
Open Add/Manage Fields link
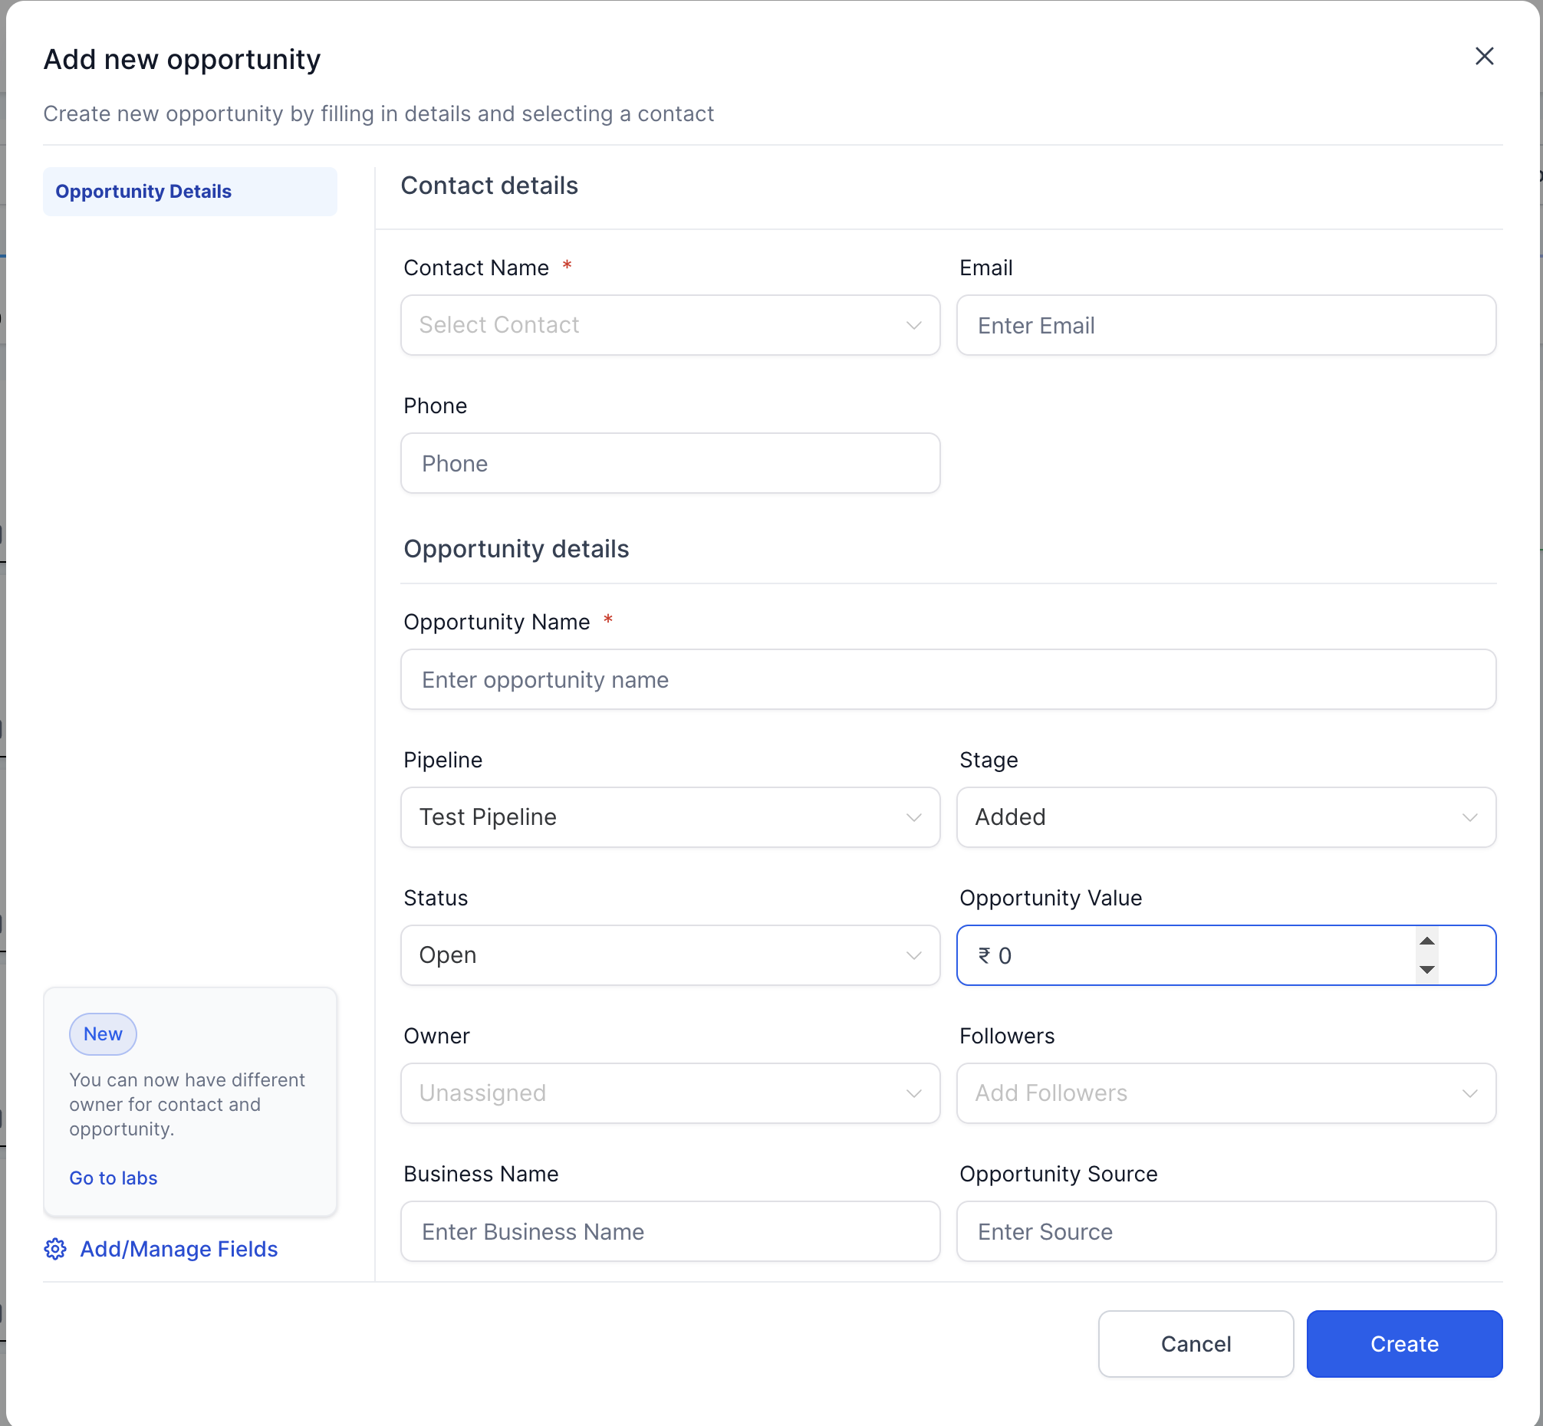pyautogui.click(x=179, y=1249)
